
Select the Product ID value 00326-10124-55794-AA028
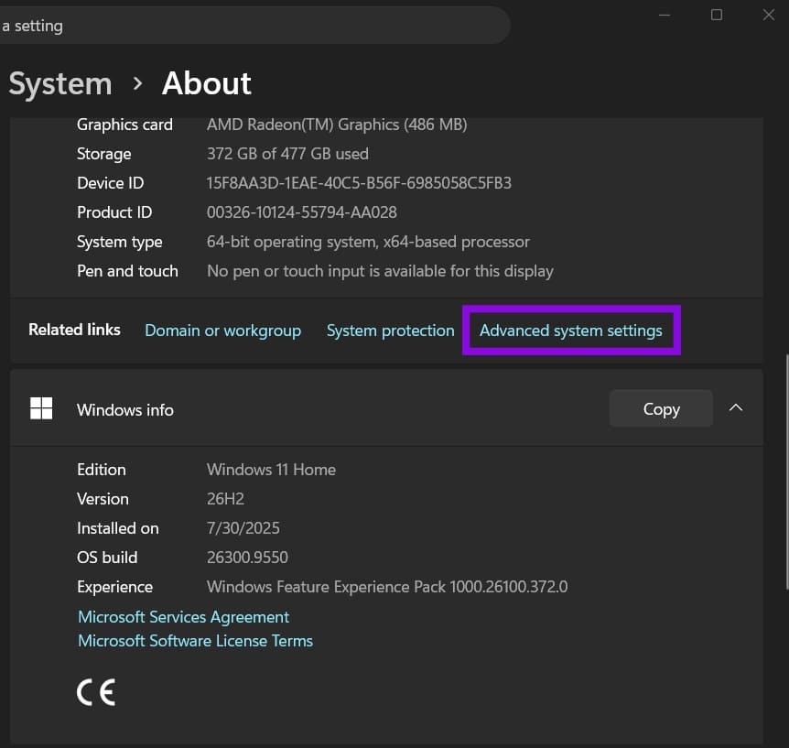(301, 212)
